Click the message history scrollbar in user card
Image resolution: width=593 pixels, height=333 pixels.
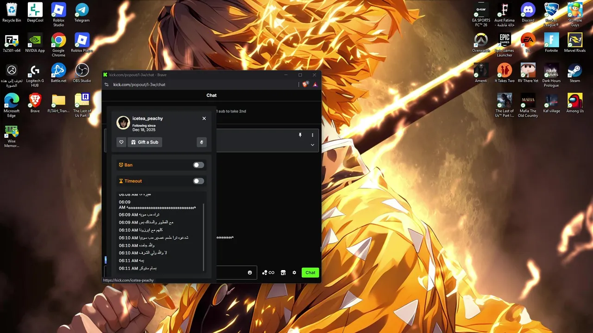tap(204, 237)
